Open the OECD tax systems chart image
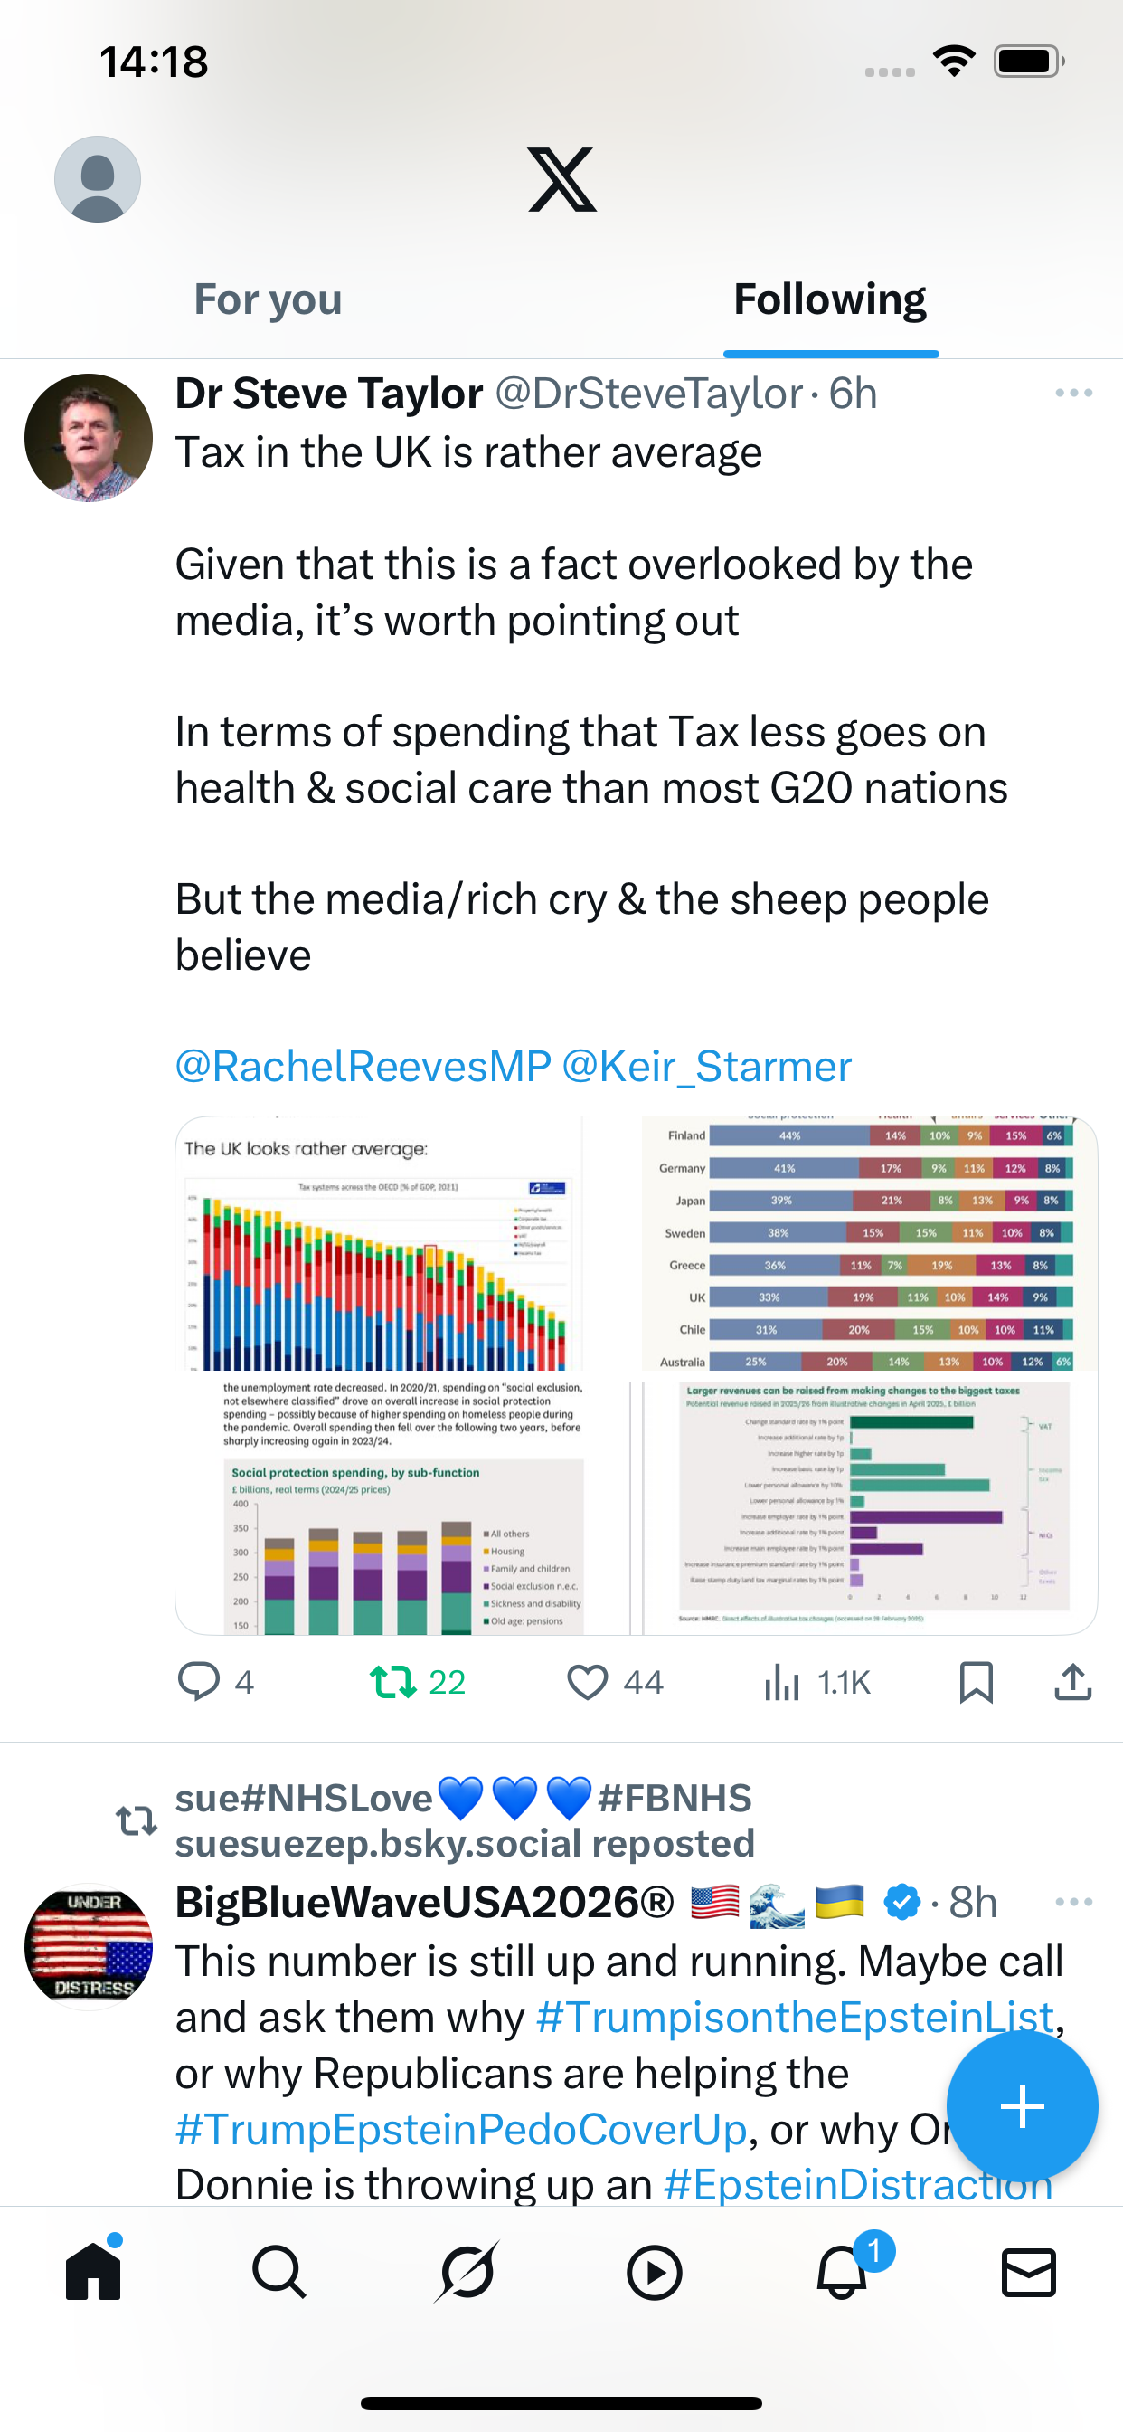Image resolution: width=1123 pixels, height=2432 pixels. (x=380, y=1246)
